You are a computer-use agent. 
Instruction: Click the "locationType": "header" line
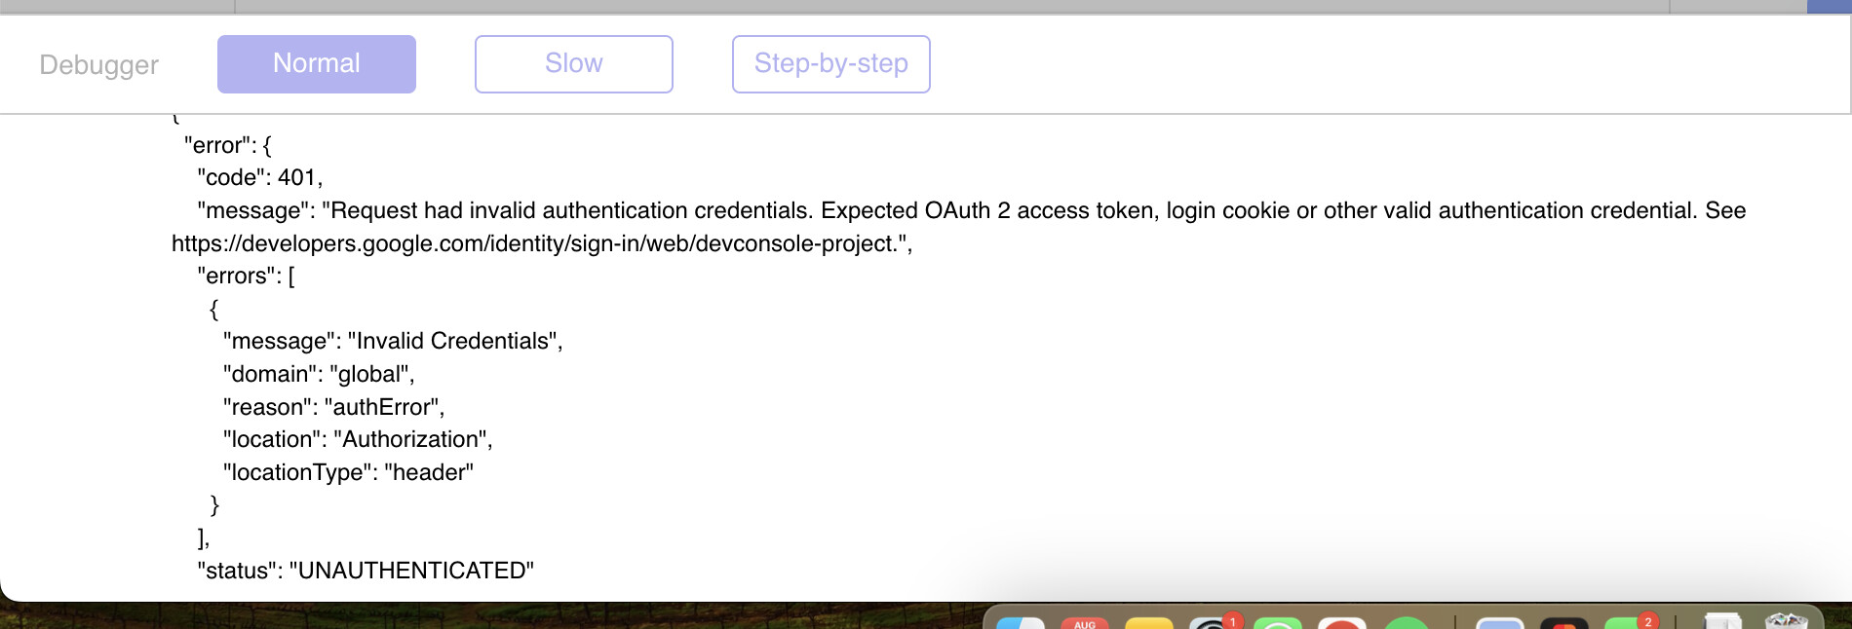pos(348,472)
